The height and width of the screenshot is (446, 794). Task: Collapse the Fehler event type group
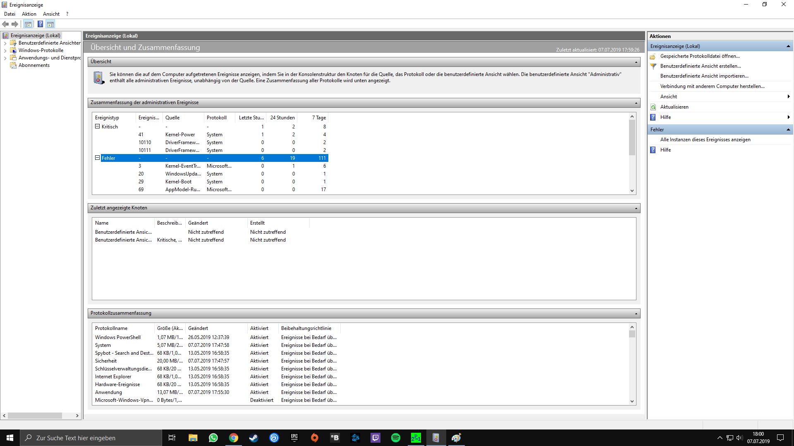click(x=98, y=158)
